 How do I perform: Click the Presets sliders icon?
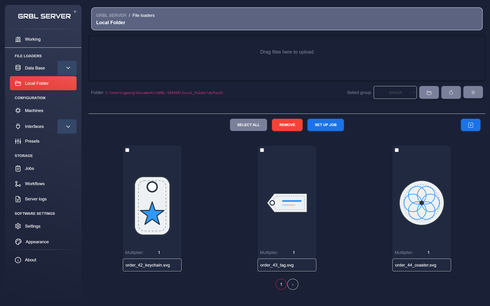click(x=18, y=141)
